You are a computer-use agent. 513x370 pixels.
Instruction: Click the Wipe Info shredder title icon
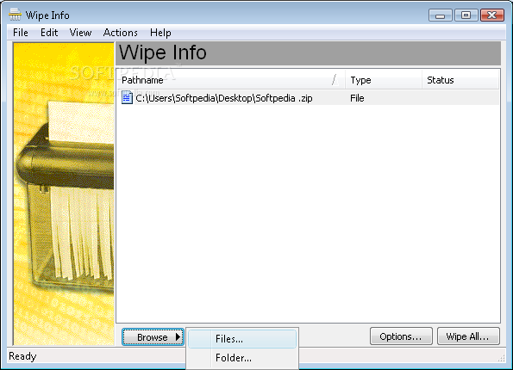pos(15,15)
